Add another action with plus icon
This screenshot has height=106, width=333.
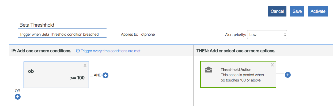pos(288,75)
